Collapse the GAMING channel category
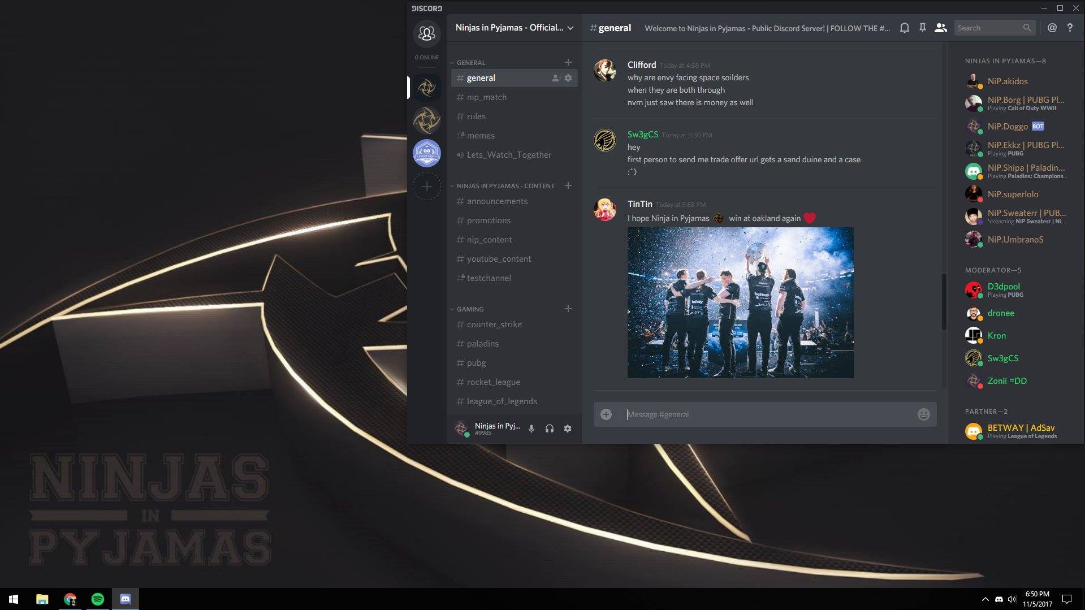Screen dimensions: 1085x610 coord(467,309)
